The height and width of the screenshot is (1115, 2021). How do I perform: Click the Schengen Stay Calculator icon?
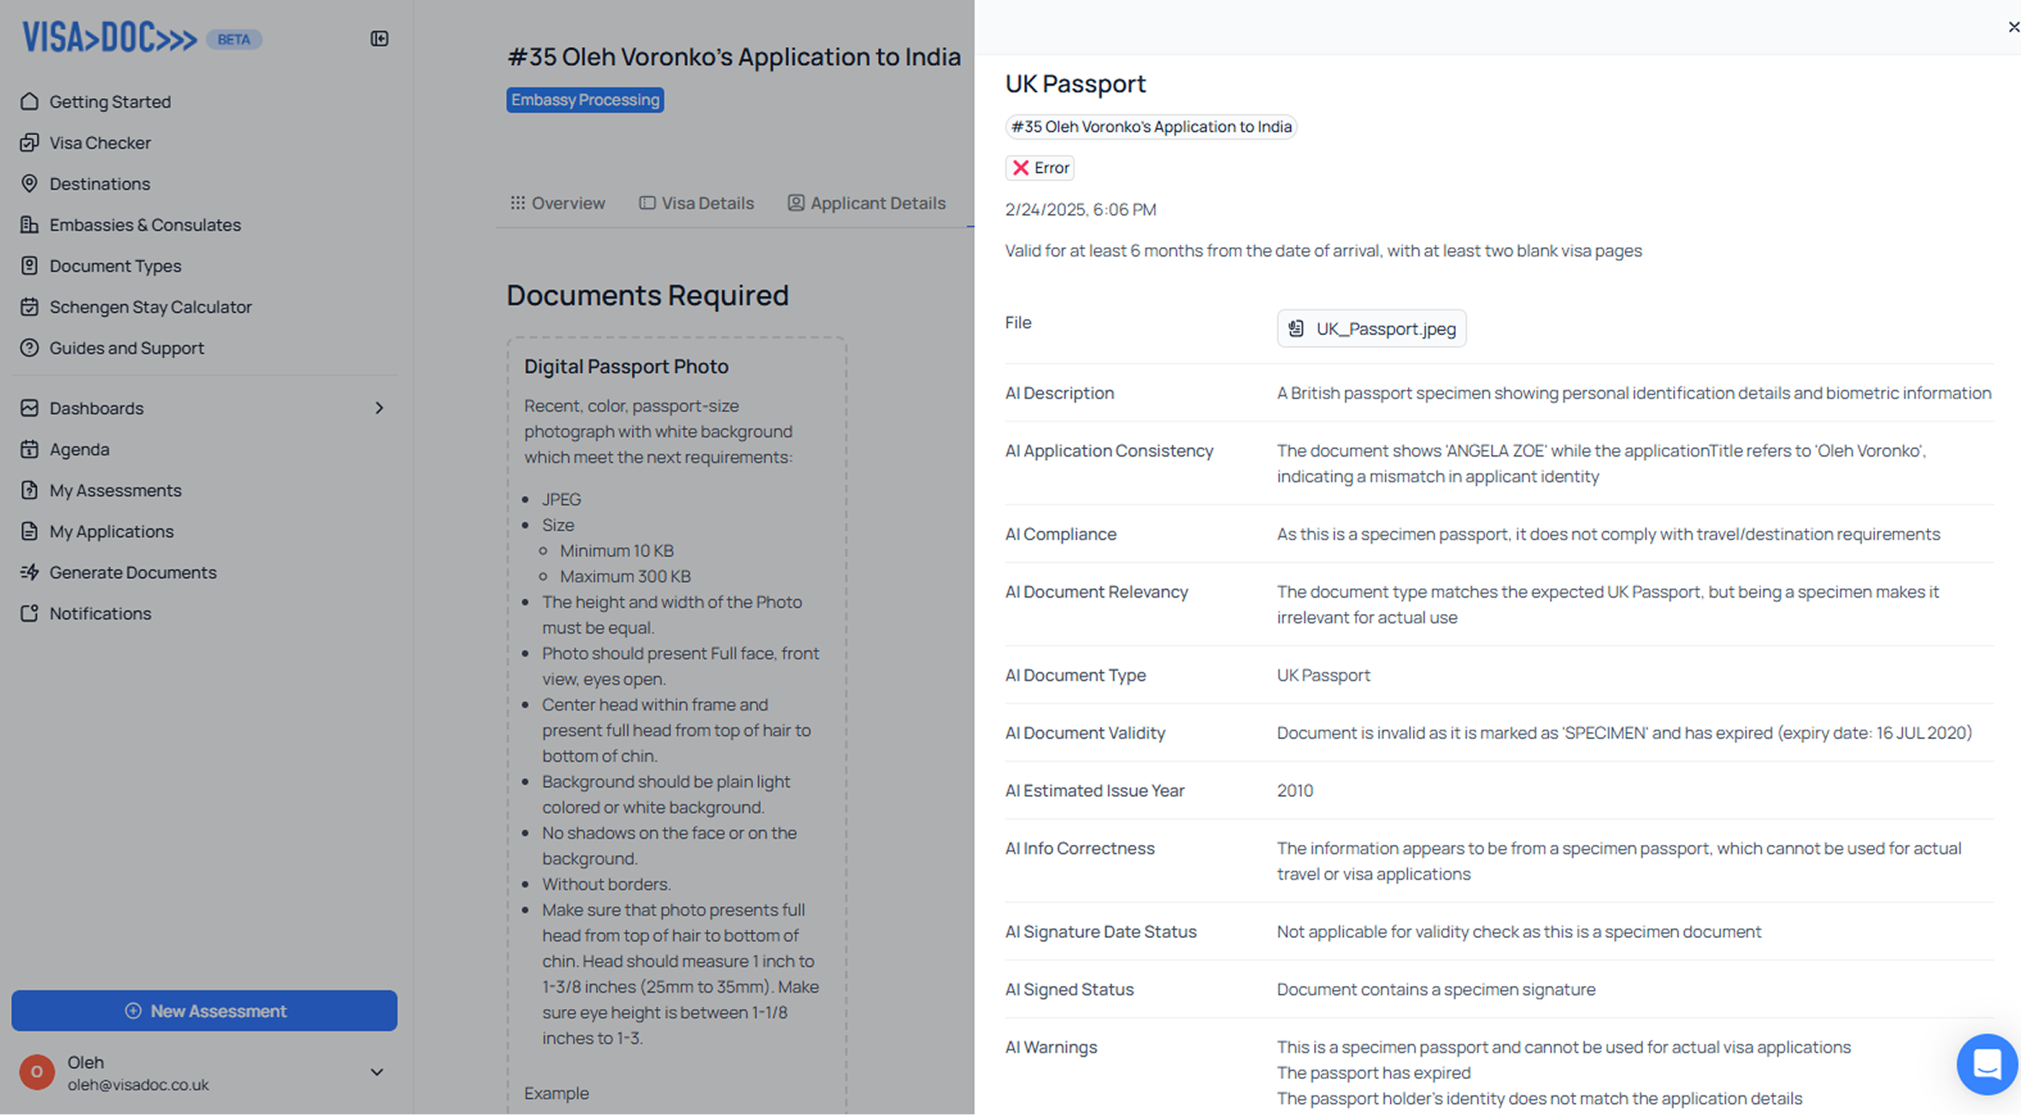[x=29, y=307]
